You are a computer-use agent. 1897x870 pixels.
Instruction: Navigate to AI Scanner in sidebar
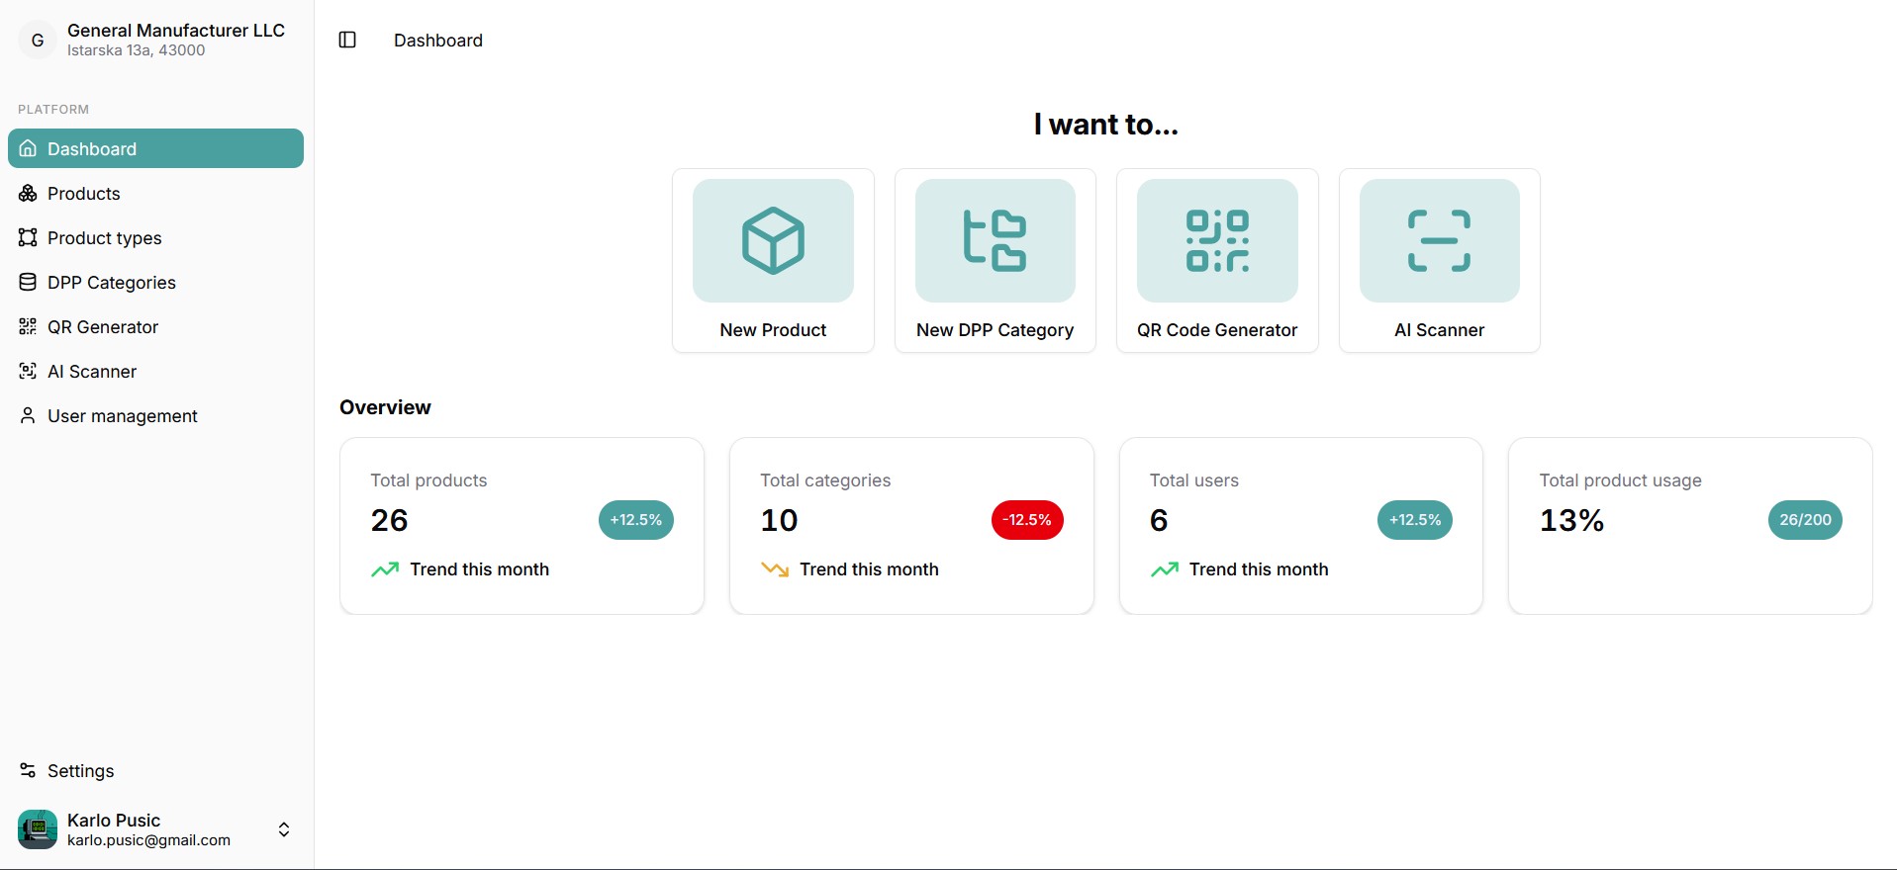click(x=91, y=372)
